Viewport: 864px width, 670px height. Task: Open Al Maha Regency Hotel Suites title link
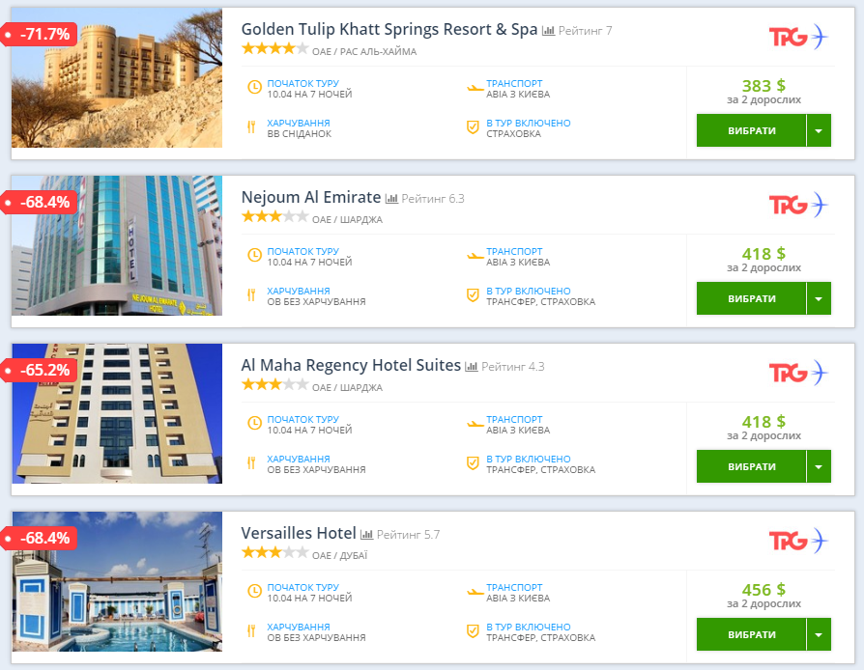tap(351, 365)
